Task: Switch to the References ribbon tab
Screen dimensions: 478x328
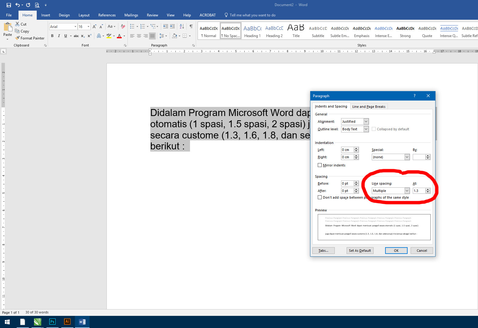Action: 107,15
